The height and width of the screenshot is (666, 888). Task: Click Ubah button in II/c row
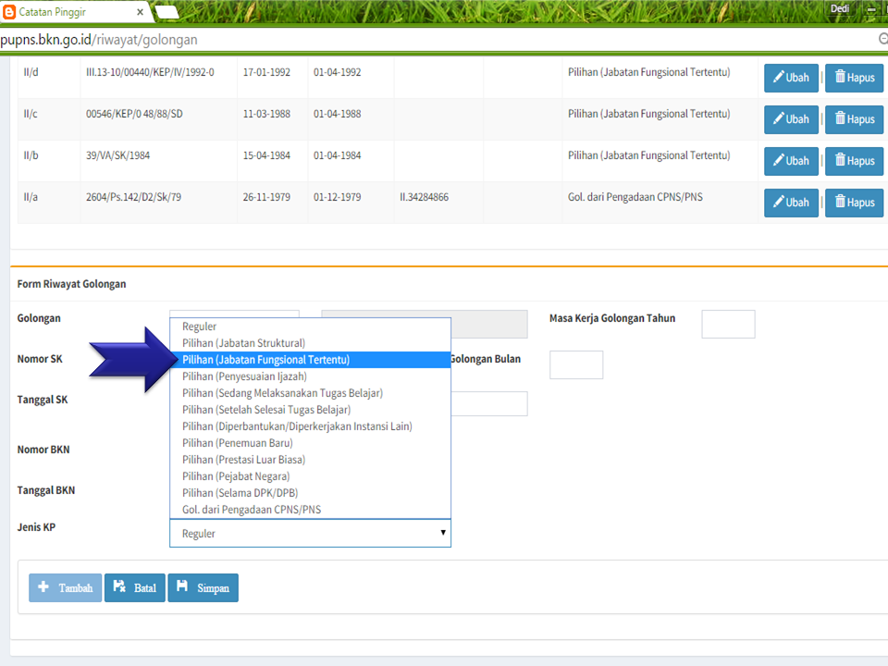coord(791,119)
